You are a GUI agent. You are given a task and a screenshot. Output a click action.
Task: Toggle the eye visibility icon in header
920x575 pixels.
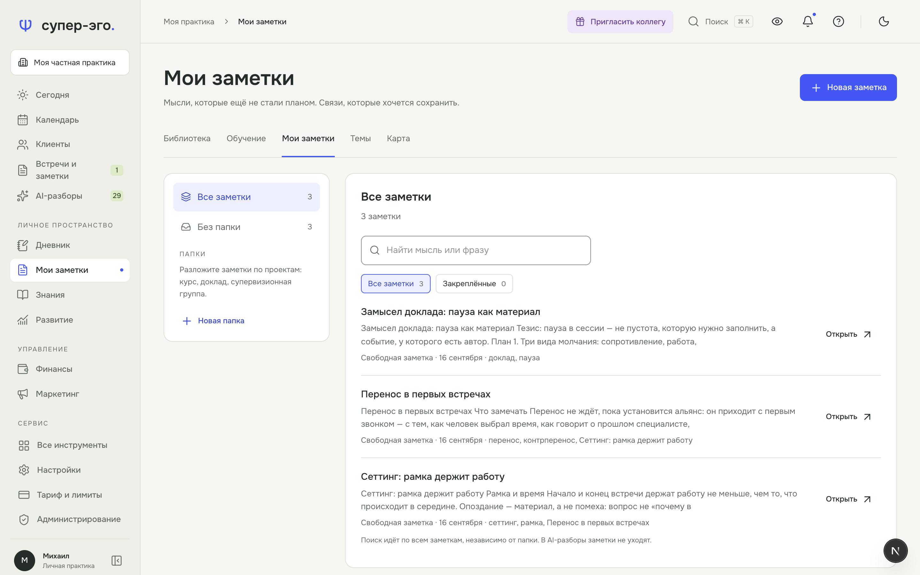(777, 21)
